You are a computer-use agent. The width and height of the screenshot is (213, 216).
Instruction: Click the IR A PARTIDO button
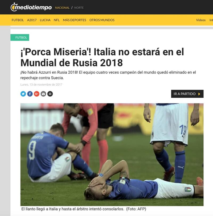pyautogui.click(x=187, y=94)
